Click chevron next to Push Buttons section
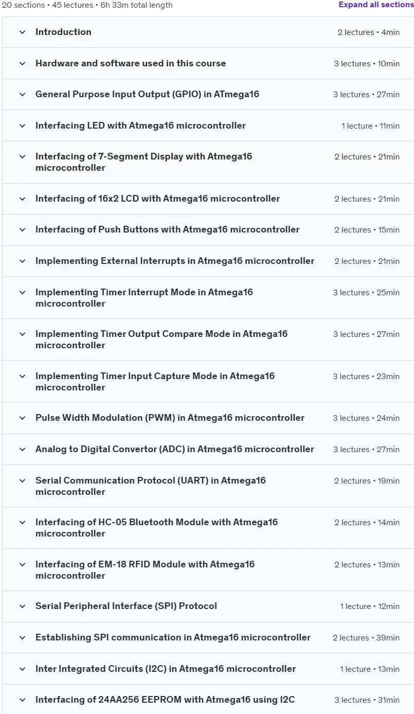The image size is (414, 714). pos(22,229)
